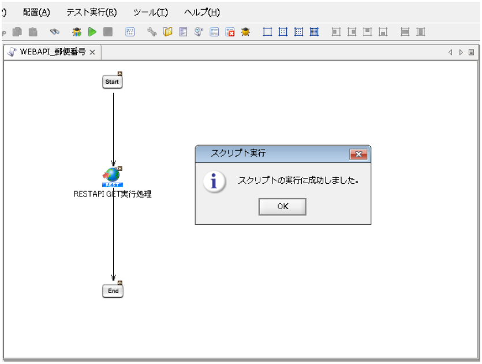The height and width of the screenshot is (364, 482).
Task: Select the Start node in the flow
Action: [112, 82]
